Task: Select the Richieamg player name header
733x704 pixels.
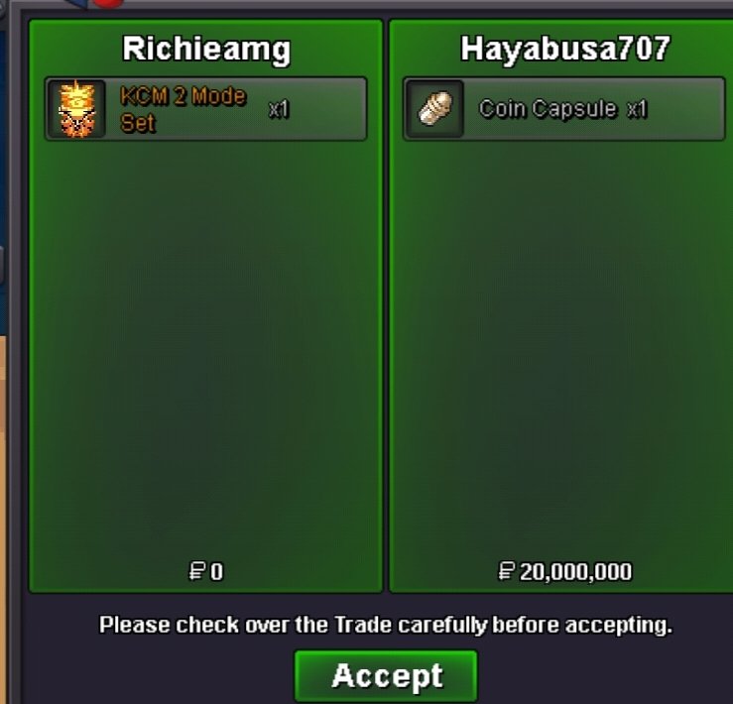Action: pos(206,50)
